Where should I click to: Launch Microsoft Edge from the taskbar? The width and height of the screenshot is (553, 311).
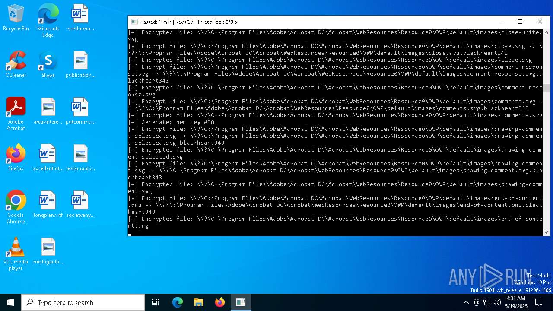point(178,302)
